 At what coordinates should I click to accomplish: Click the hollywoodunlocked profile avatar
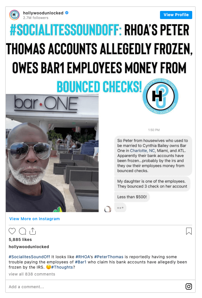pos(14,15)
